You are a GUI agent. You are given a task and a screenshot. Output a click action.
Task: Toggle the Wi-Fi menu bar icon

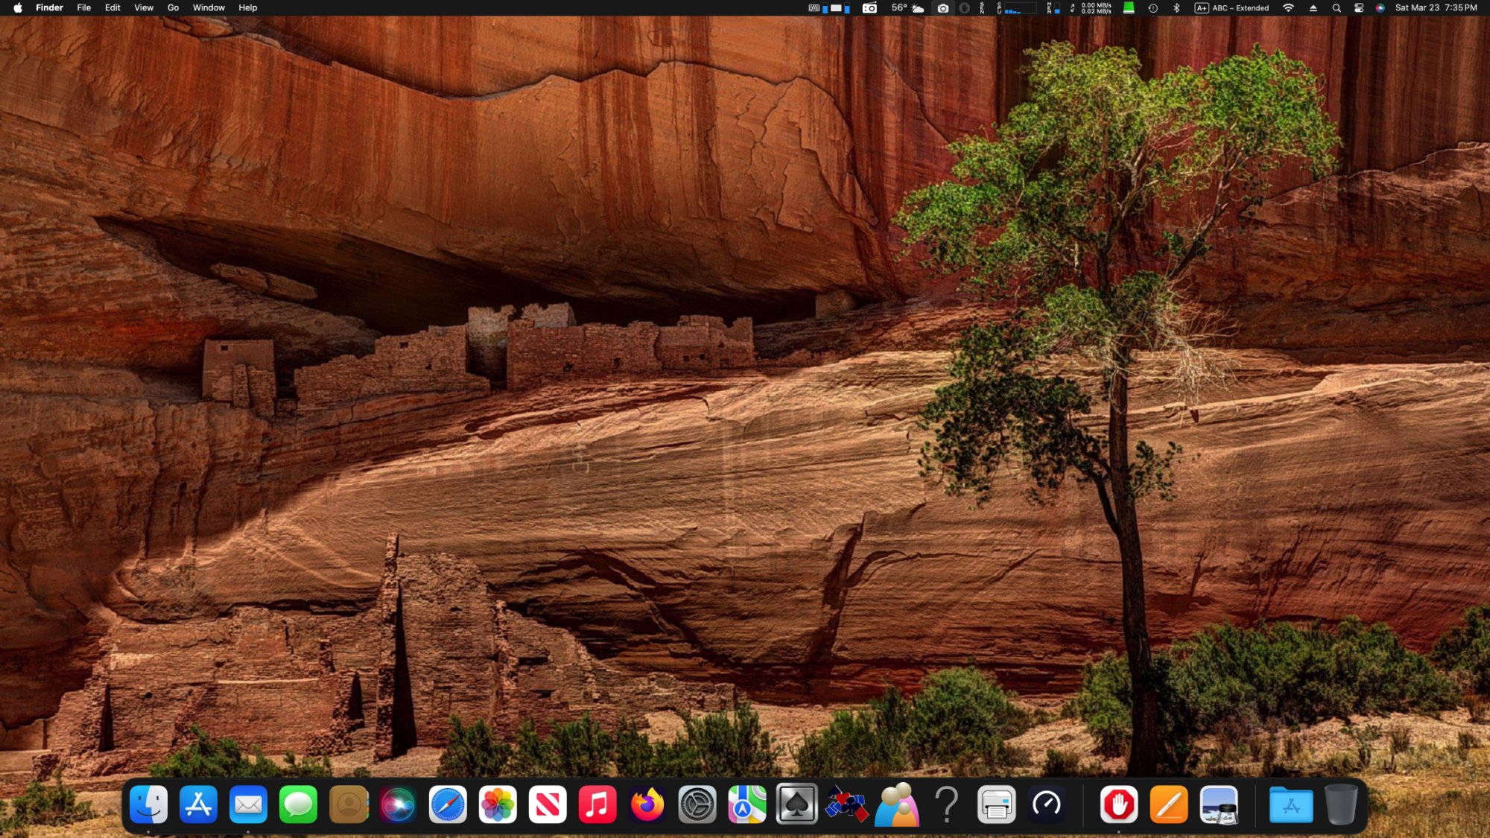click(1288, 7)
